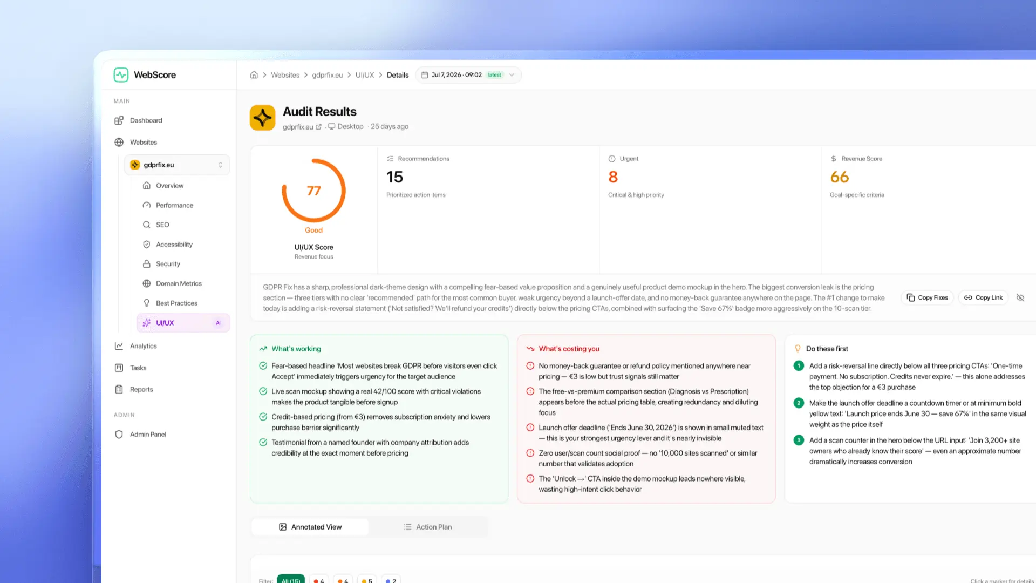
Task: Click the What's costing you heading
Action: click(569, 349)
